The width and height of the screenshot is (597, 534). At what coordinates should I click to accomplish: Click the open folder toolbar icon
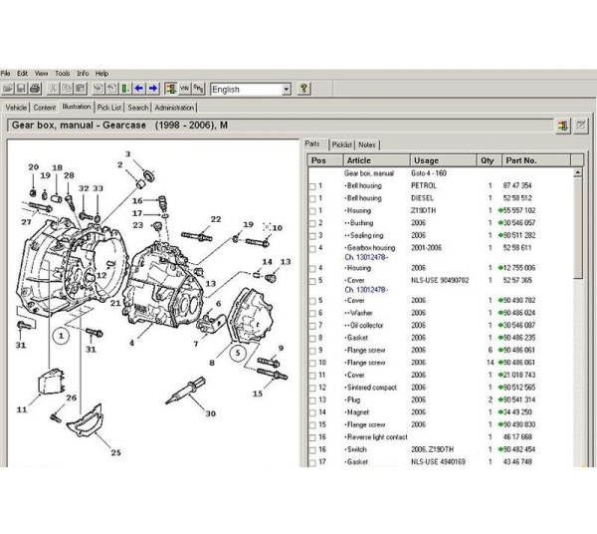tap(7, 89)
